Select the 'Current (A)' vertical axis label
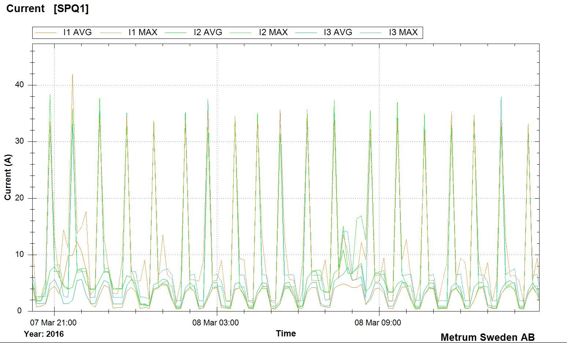This screenshot has height=343, width=567. [8, 177]
